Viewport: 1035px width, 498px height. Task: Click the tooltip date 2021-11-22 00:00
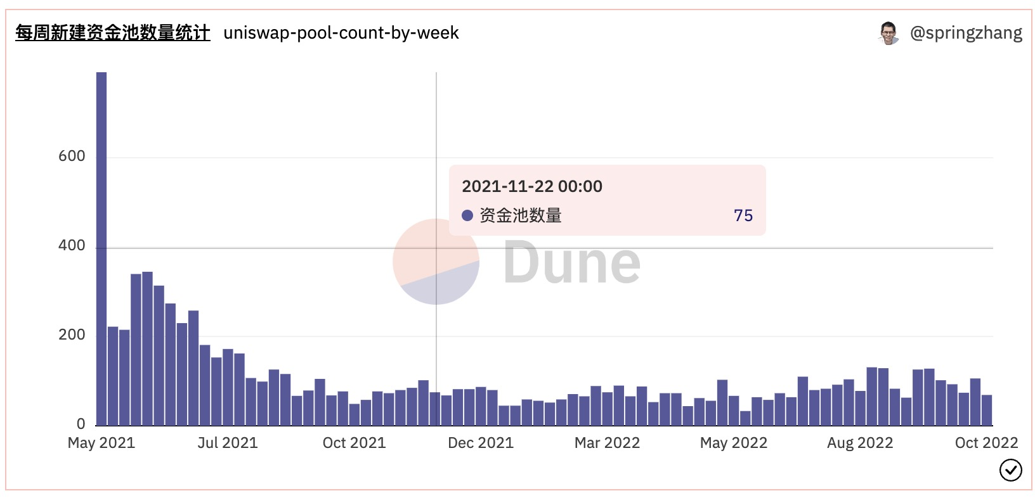click(x=531, y=186)
